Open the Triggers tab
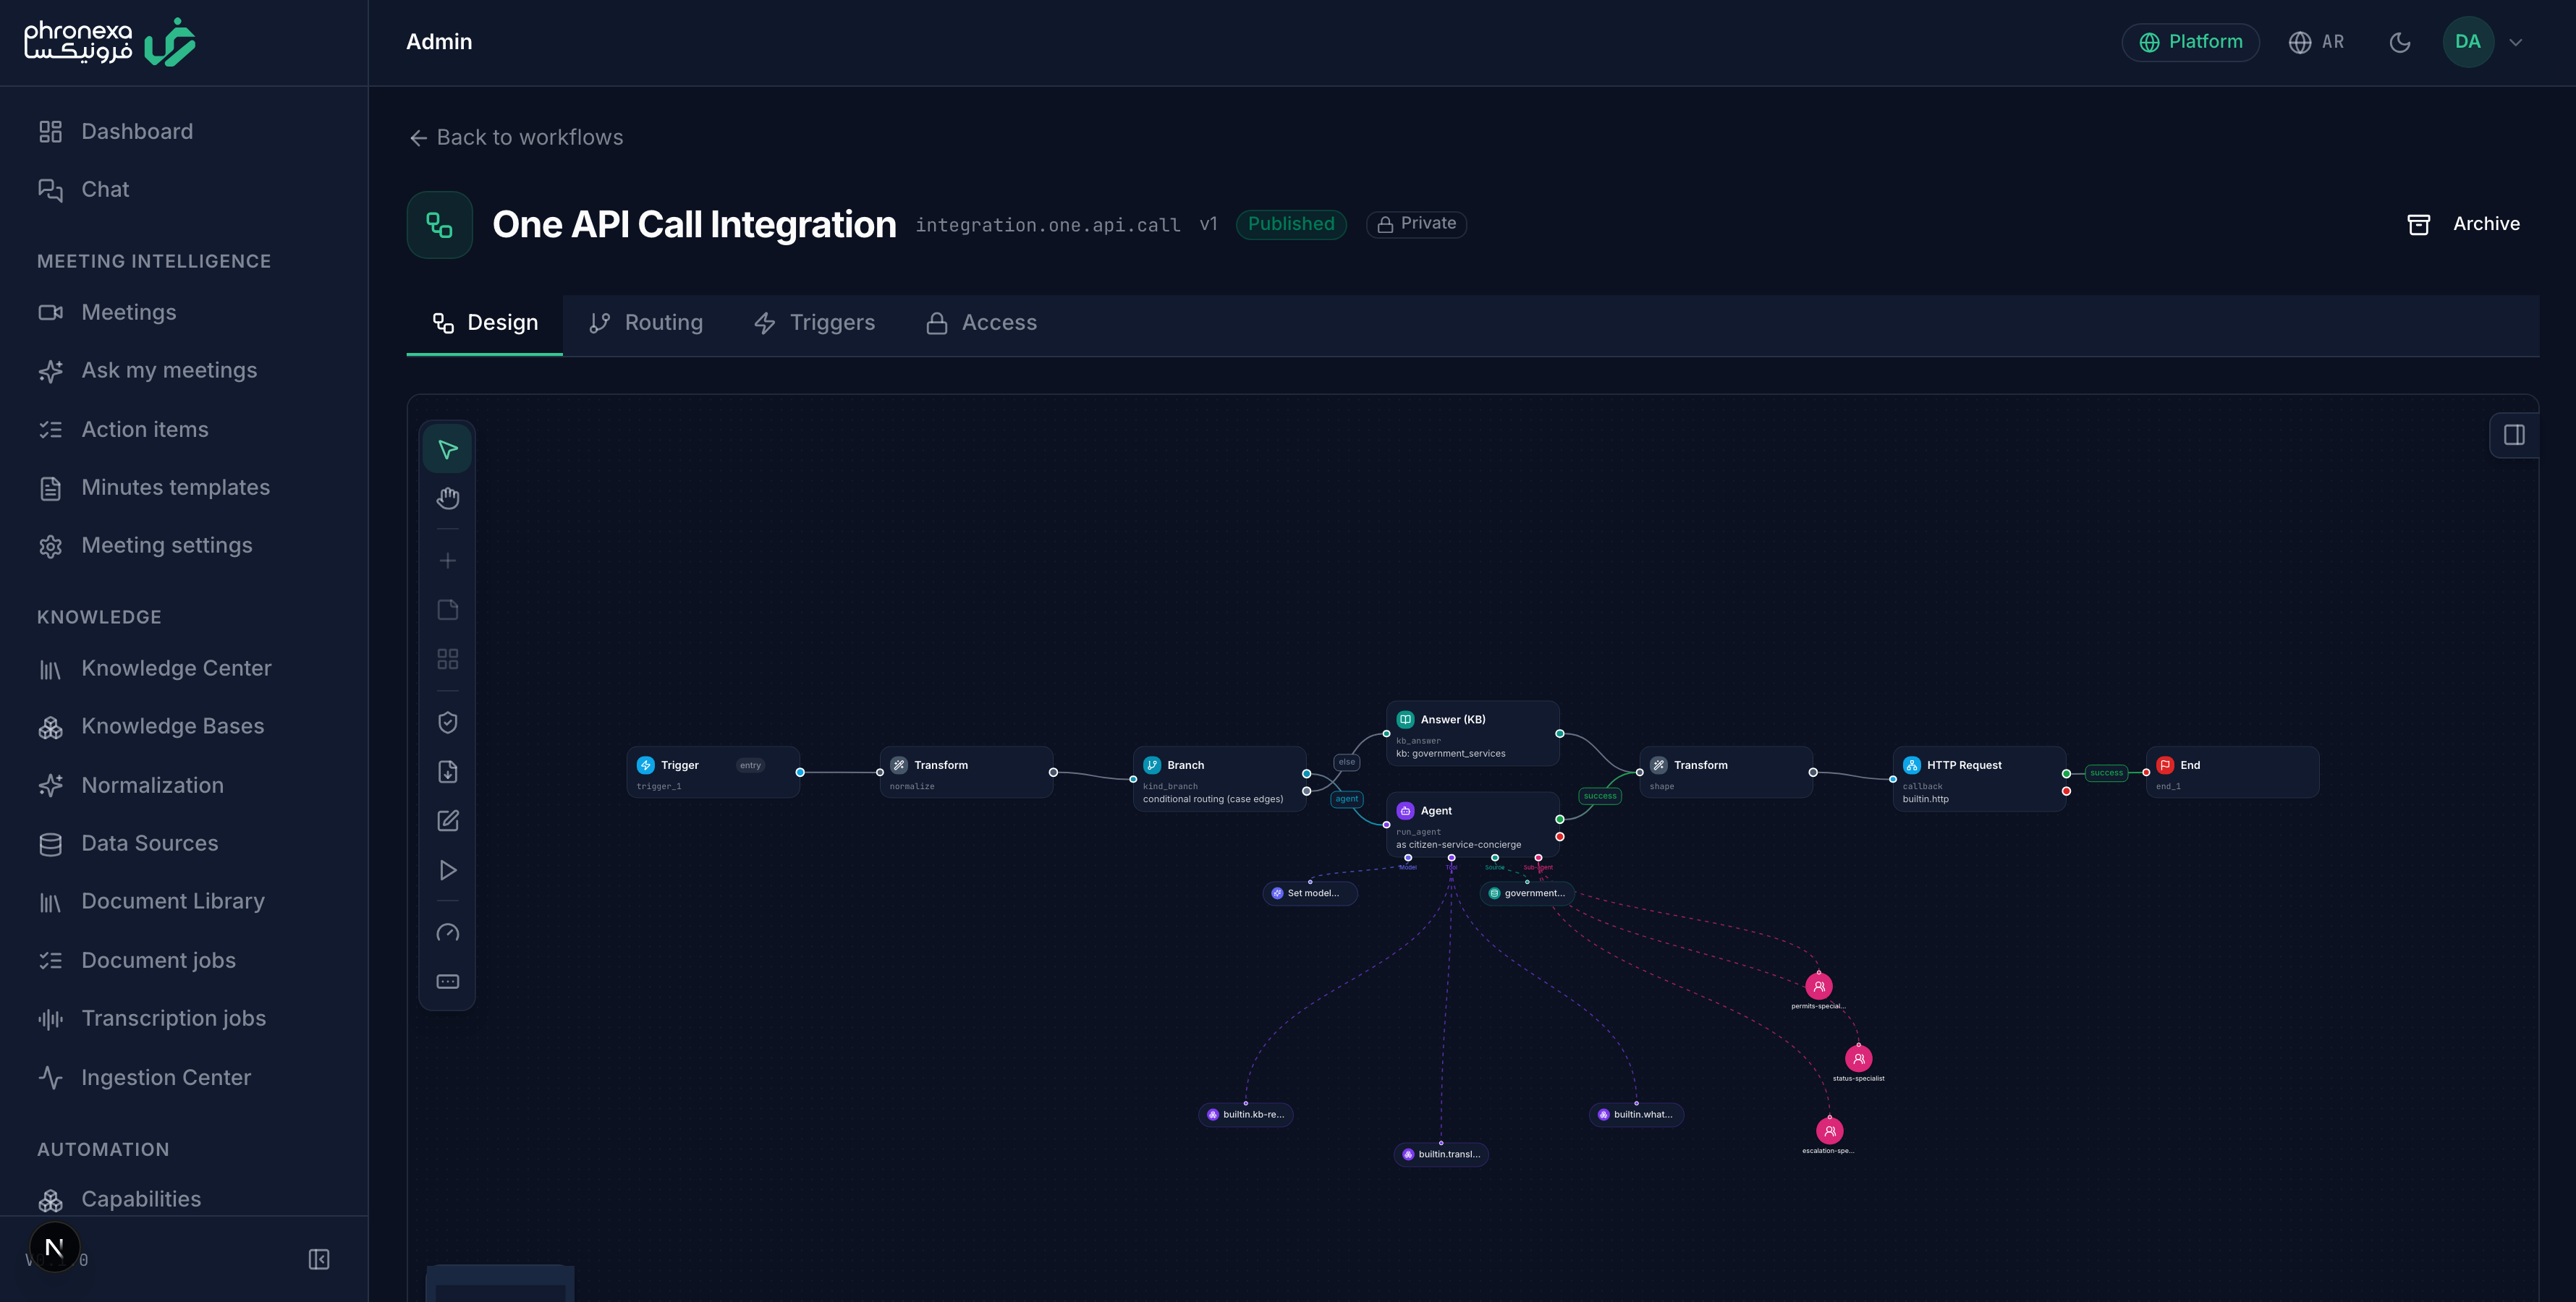Viewport: 2576px width, 1302px height. click(814, 323)
